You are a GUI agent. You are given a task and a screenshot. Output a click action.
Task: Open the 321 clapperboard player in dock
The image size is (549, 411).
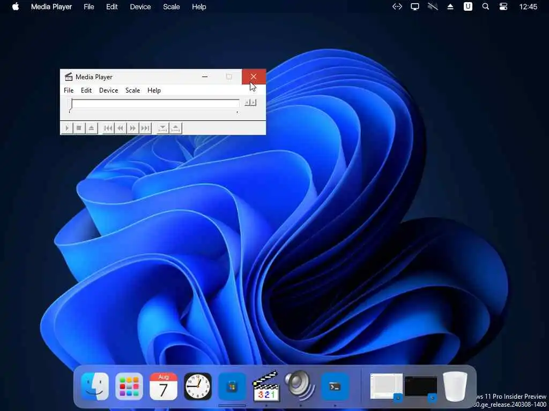pyautogui.click(x=266, y=386)
